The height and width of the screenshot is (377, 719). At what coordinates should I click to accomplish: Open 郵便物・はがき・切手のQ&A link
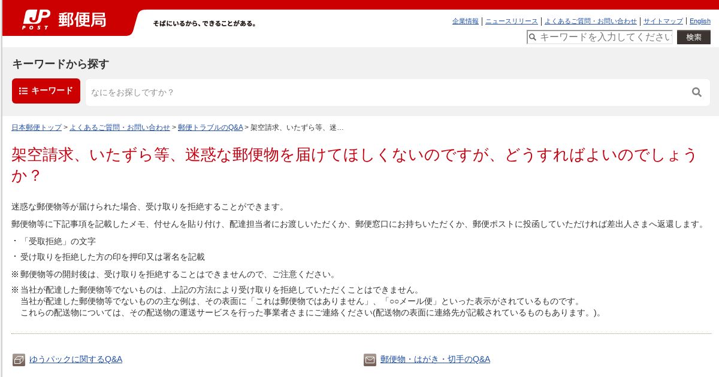point(435,359)
